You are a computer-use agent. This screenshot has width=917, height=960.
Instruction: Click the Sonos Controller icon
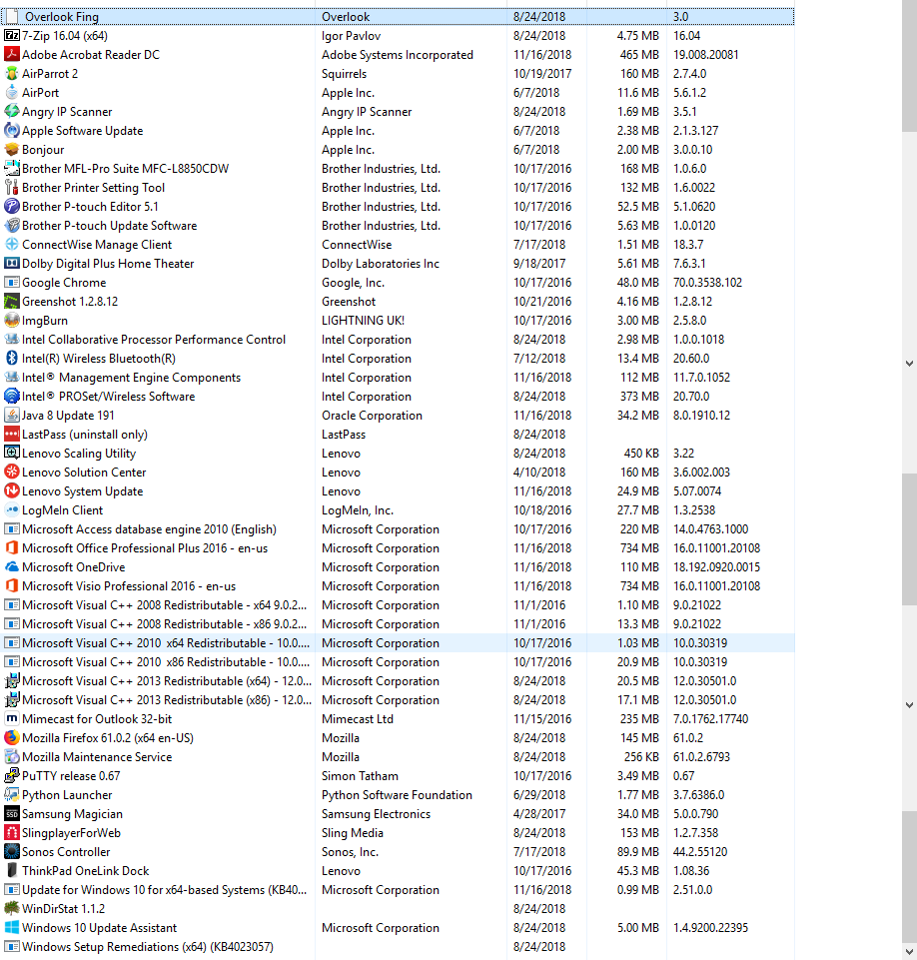[12, 852]
